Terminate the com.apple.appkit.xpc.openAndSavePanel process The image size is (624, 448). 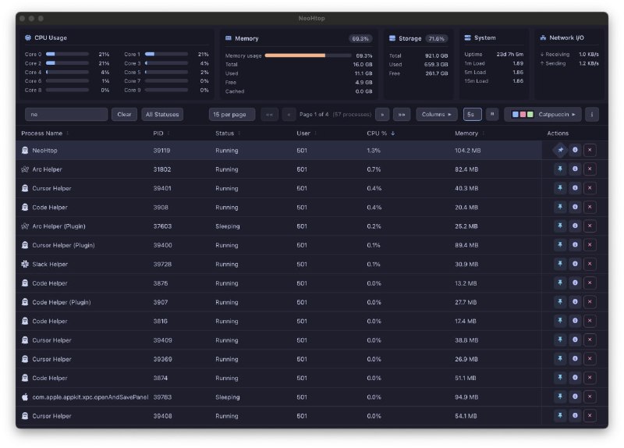click(590, 396)
